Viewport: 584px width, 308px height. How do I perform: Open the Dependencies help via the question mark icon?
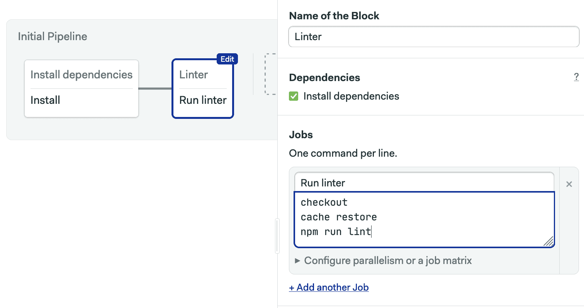coord(577,77)
